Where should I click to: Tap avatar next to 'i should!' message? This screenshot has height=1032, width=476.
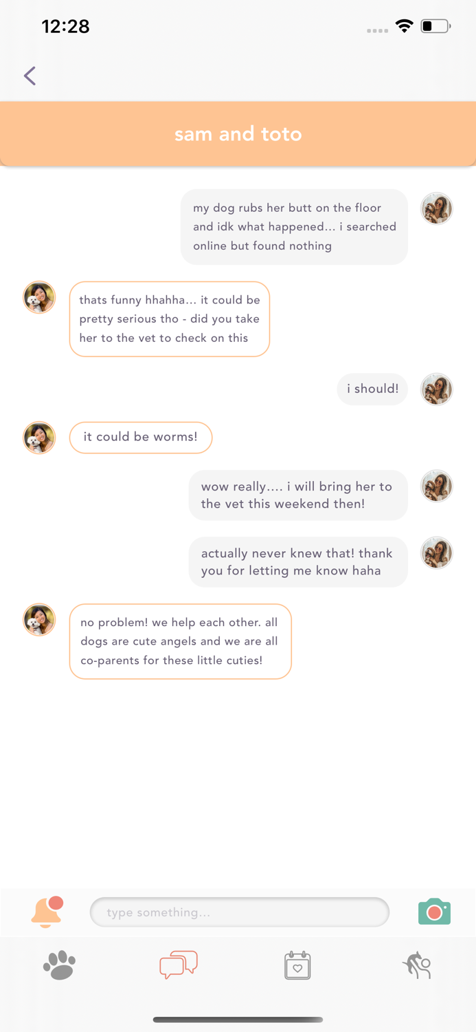click(436, 389)
